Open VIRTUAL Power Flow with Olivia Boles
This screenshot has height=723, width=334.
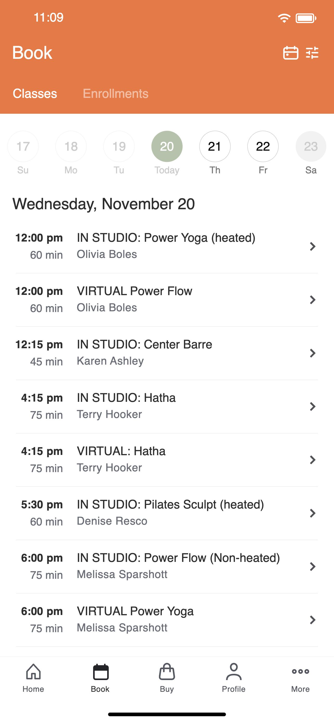point(134,299)
